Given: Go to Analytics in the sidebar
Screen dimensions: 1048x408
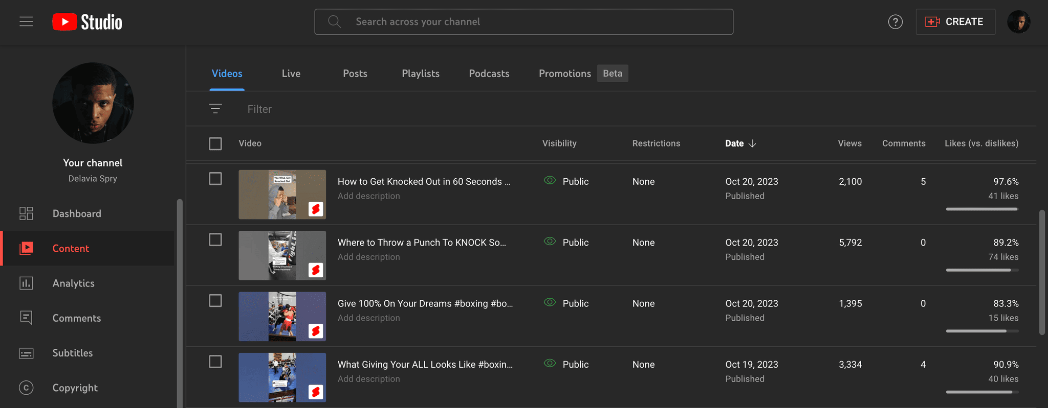Looking at the screenshot, I should tap(73, 283).
